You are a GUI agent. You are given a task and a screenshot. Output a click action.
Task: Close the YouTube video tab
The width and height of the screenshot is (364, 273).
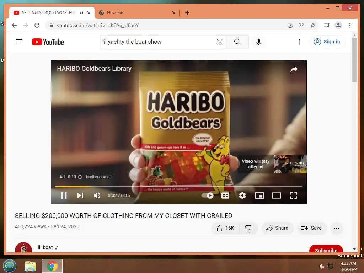point(89,13)
